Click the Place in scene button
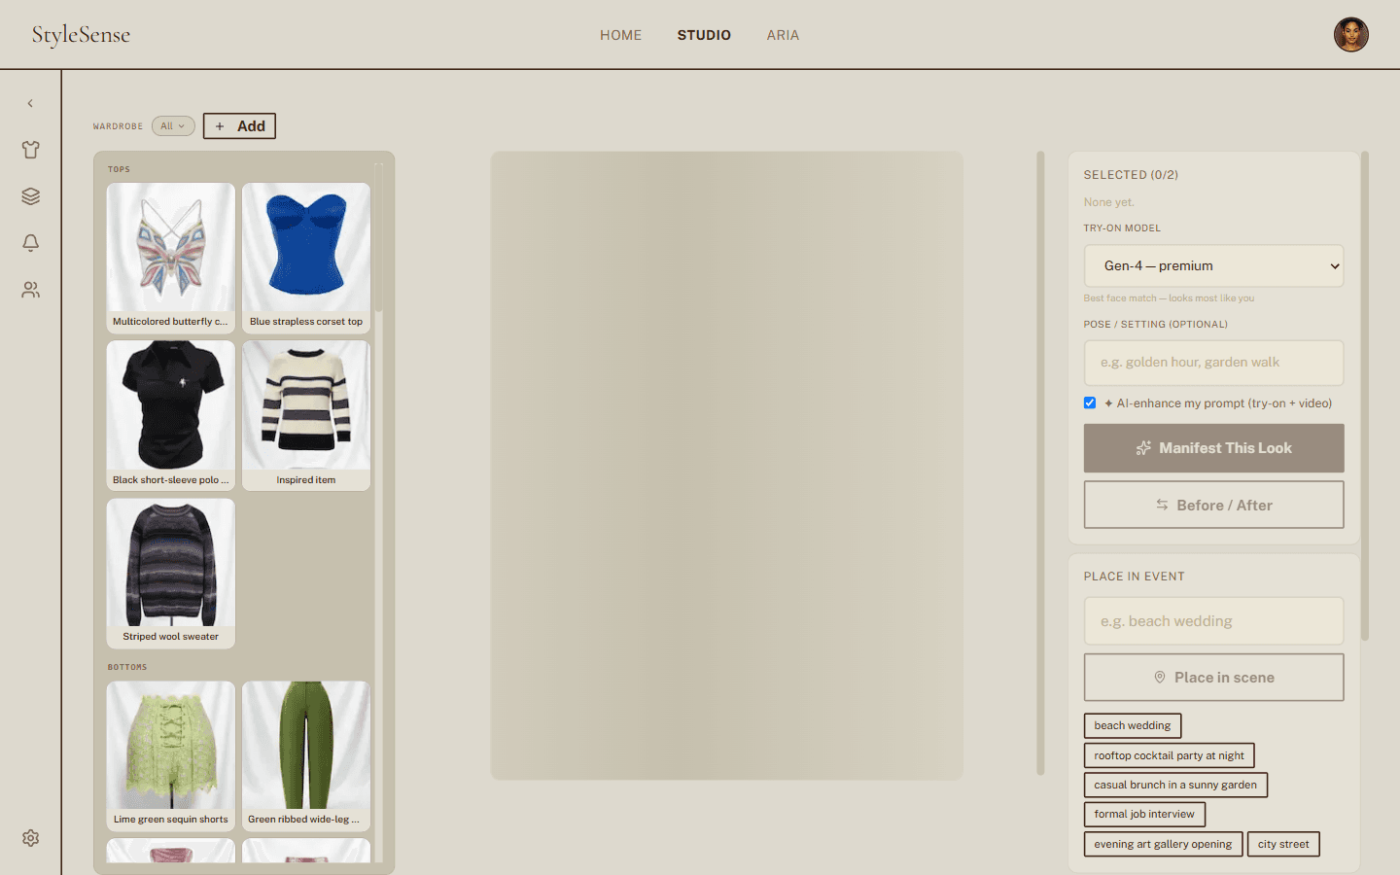This screenshot has width=1400, height=875. tap(1213, 678)
